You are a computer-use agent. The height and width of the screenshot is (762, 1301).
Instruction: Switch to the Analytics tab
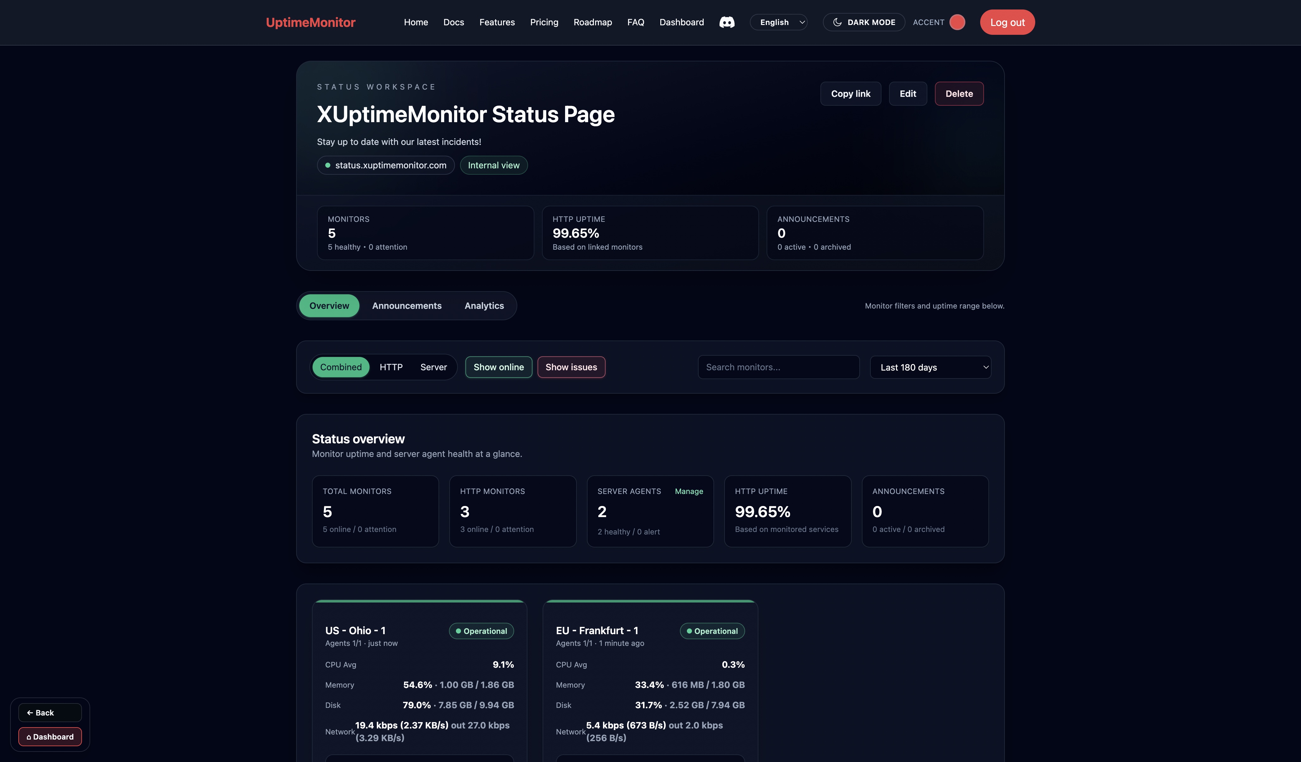tap(484, 306)
